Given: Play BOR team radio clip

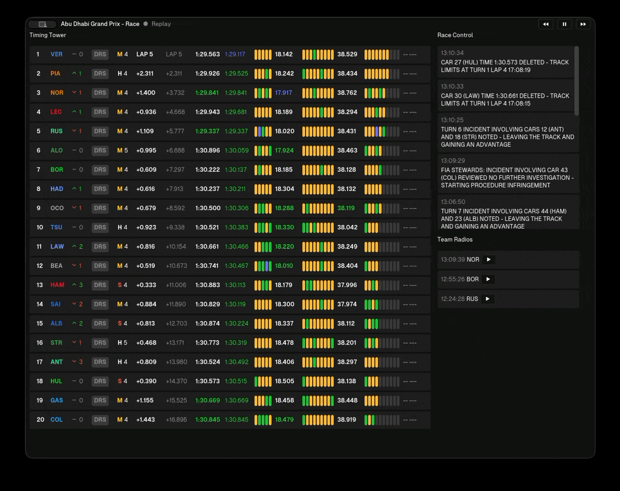Looking at the screenshot, I should (x=488, y=279).
